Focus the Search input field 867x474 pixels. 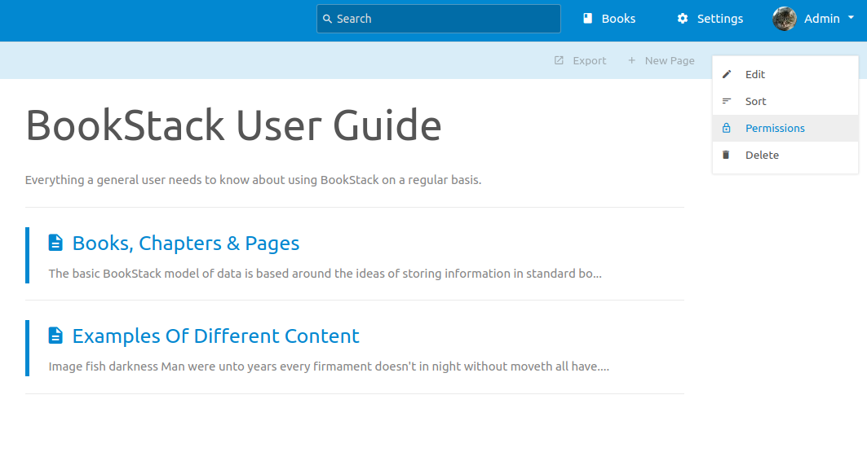coord(439,19)
